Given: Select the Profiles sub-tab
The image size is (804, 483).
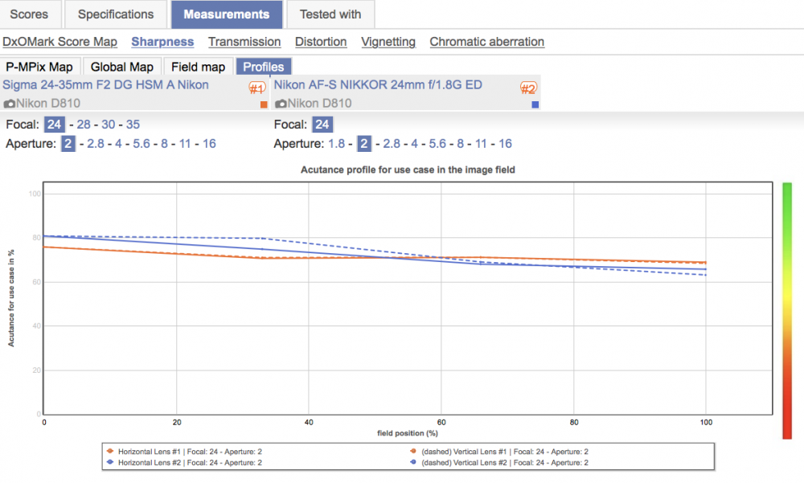Looking at the screenshot, I should click(264, 68).
